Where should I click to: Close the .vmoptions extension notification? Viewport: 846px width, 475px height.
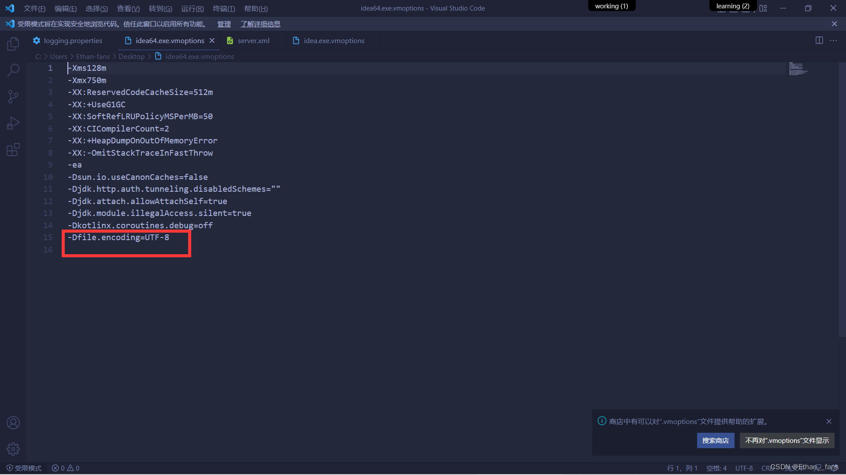coord(829,421)
